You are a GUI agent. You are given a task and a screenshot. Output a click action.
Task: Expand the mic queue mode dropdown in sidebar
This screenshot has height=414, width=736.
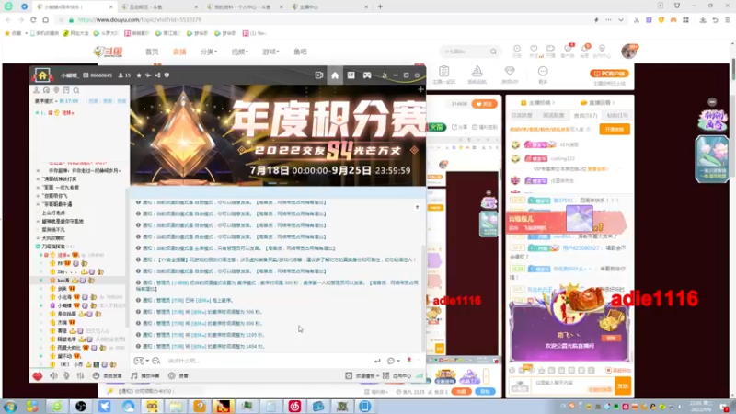point(46,101)
